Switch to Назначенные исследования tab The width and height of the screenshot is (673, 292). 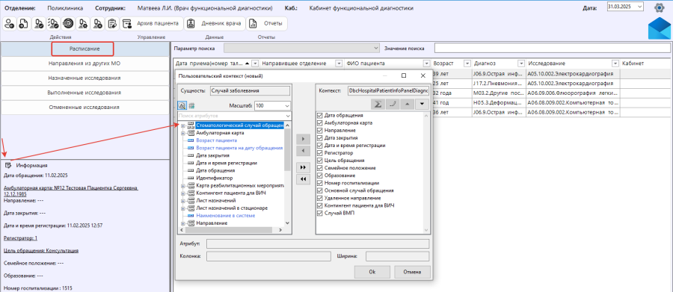tap(84, 78)
